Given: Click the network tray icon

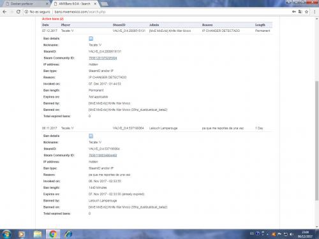Looking at the screenshot, I should pyautogui.click(x=286, y=234).
